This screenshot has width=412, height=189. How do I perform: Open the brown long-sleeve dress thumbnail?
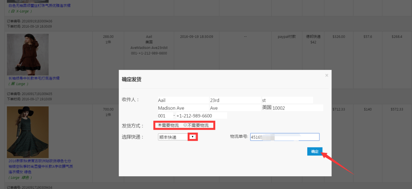point(28,55)
